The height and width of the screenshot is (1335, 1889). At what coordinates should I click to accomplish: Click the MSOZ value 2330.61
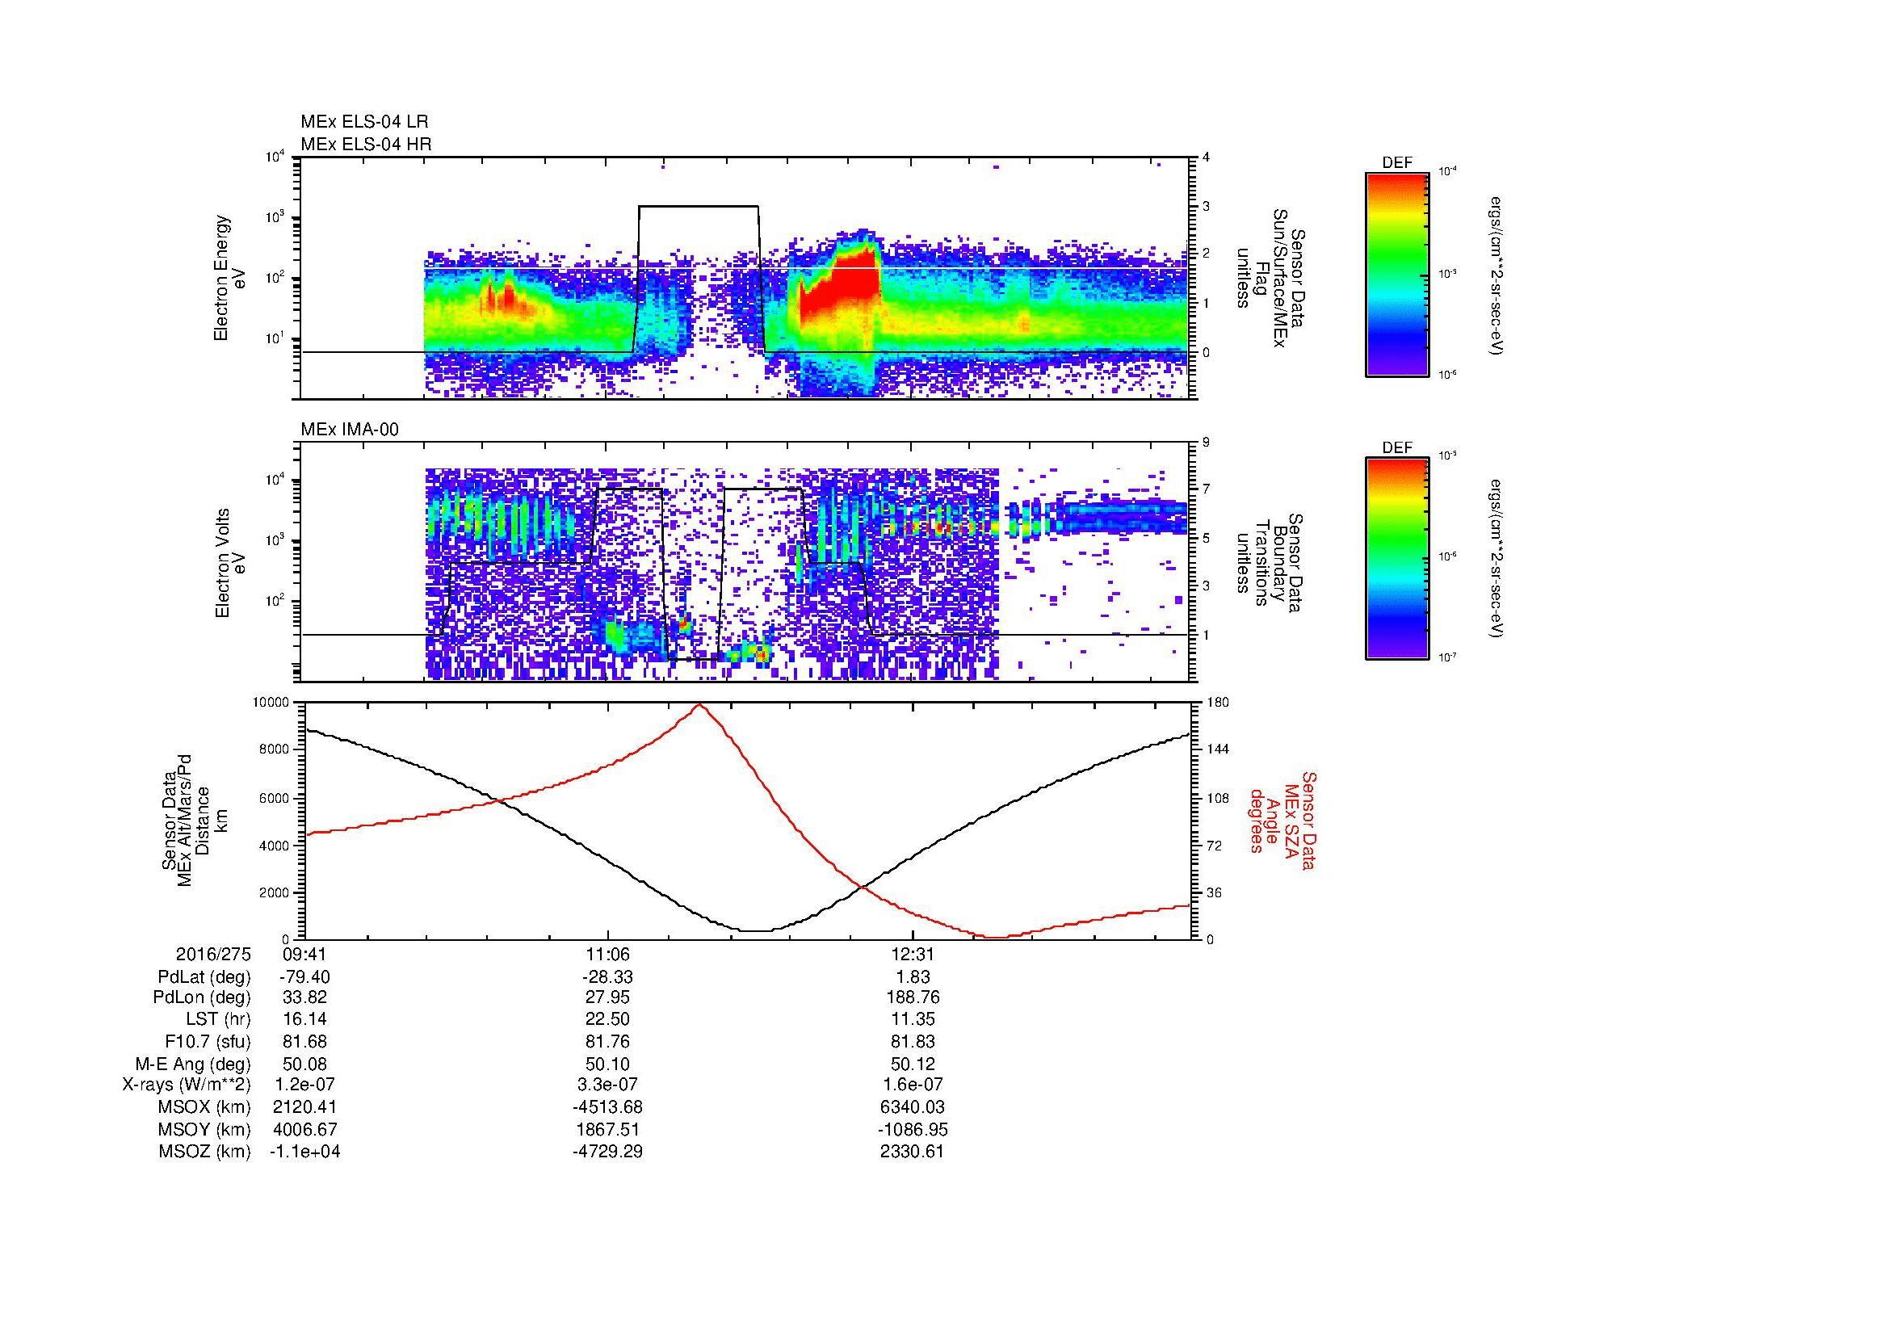click(x=913, y=1152)
